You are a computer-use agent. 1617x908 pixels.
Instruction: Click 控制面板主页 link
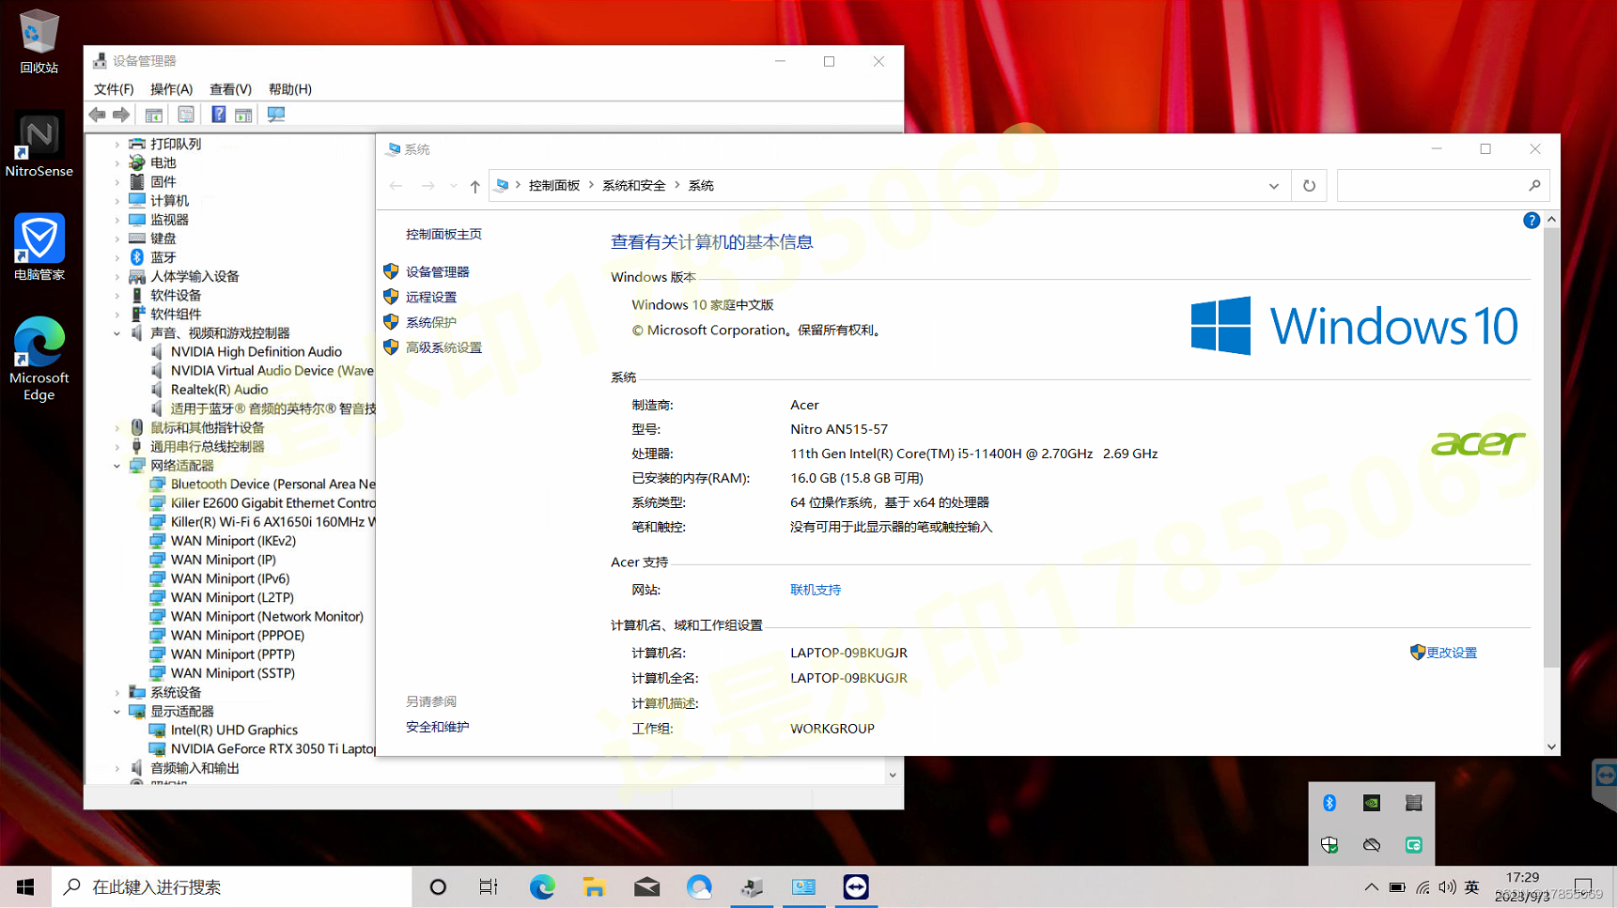[x=443, y=235]
